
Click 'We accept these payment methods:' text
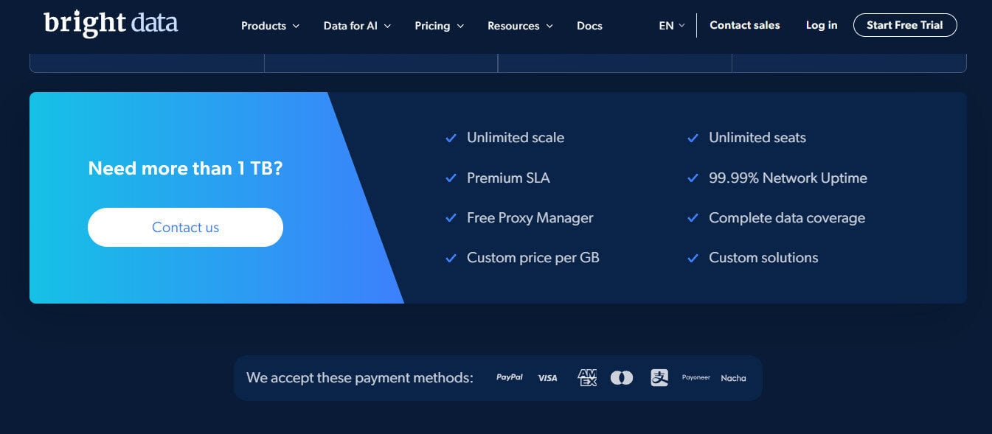360,378
